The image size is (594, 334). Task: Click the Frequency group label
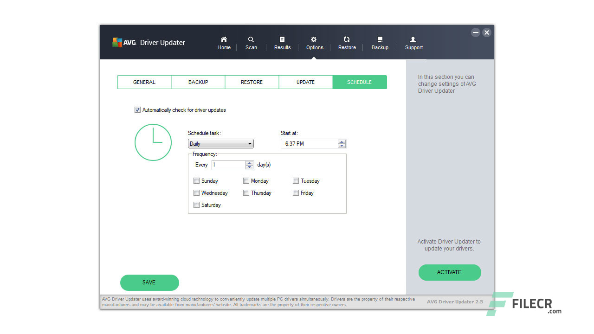pos(205,154)
